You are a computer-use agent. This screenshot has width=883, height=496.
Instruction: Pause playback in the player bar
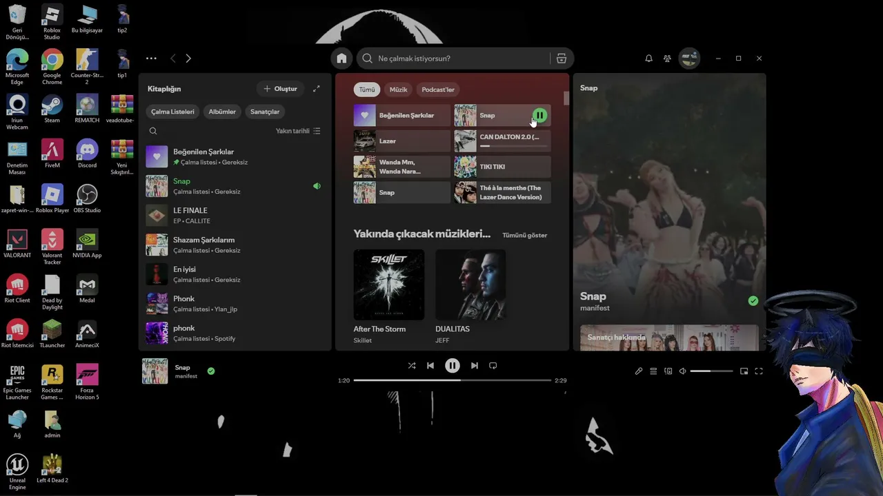point(453,366)
